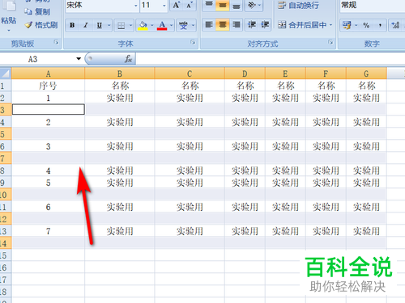This screenshot has width=405, height=303.
Task: Select cell C4 containing 实验用
Action: pos(190,122)
